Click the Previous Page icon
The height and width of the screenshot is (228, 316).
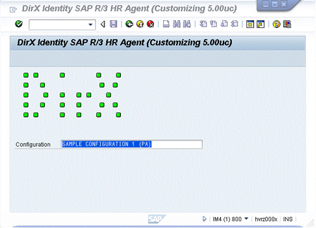[x=213, y=24]
